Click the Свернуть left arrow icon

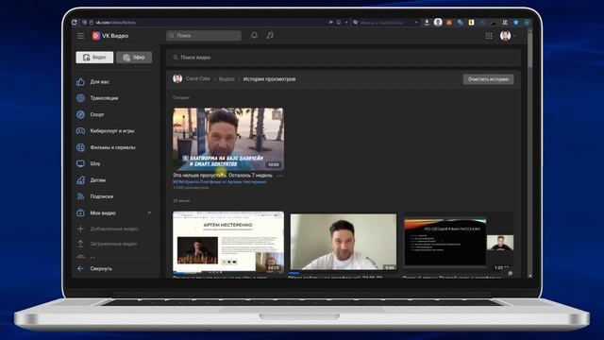(80, 268)
